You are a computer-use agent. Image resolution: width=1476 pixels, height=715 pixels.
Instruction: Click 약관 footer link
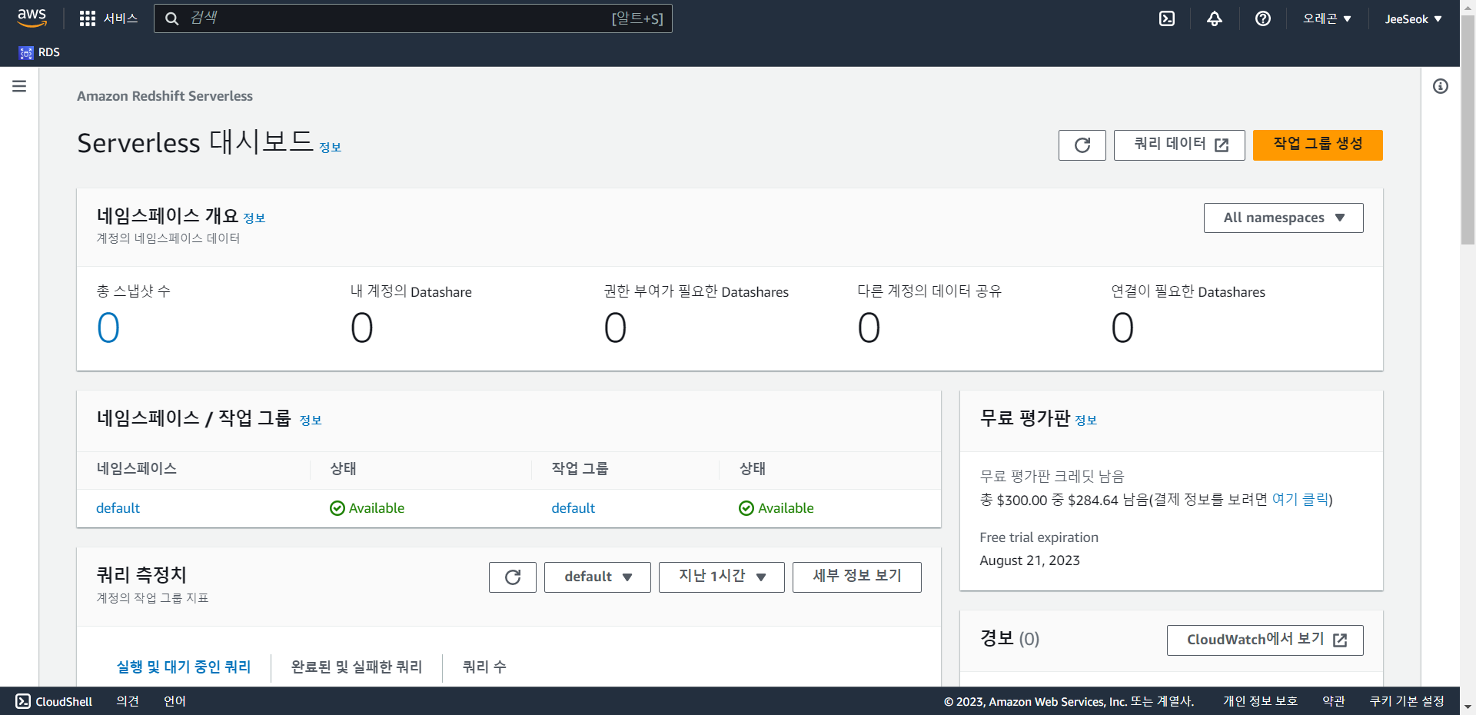point(1334,701)
